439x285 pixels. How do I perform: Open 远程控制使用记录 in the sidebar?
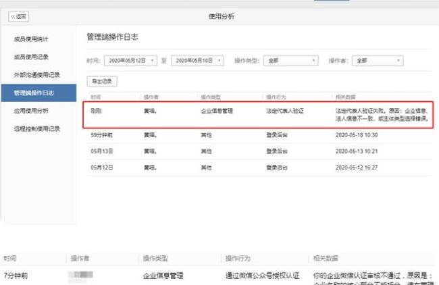pos(36,128)
